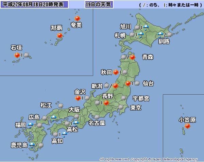
Task: Click the sun icon below Amami (奄美)
Action: (77, 19)
